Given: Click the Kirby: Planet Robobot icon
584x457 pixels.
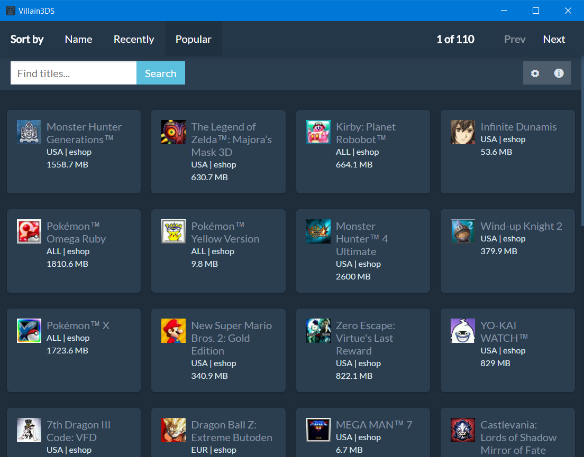Looking at the screenshot, I should pos(318,132).
